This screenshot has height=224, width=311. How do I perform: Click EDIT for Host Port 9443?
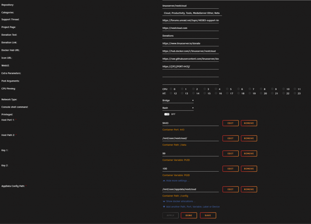coord(230,123)
